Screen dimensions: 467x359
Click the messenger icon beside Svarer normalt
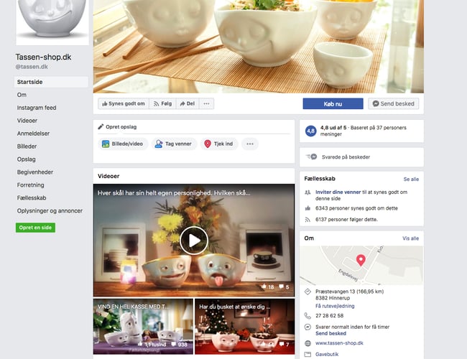point(308,327)
